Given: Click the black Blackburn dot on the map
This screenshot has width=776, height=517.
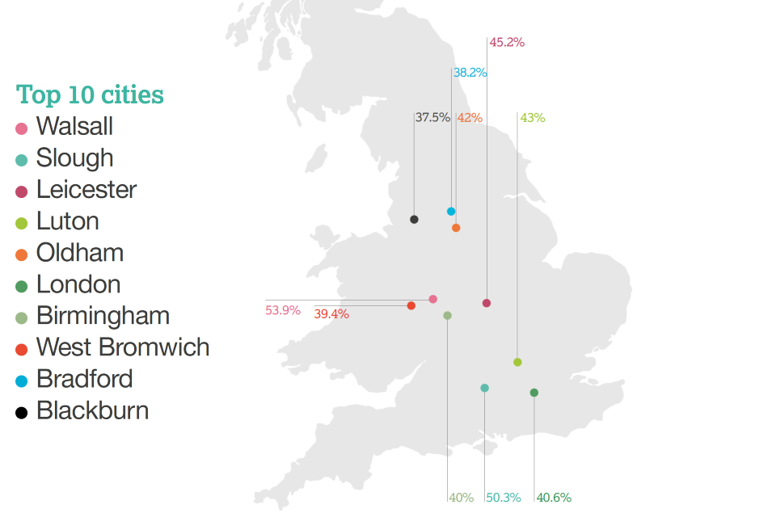Looking at the screenshot, I should [x=414, y=219].
